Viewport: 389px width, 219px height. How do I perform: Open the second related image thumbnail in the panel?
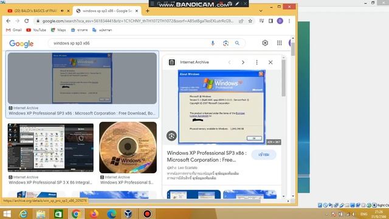(x=250, y=194)
